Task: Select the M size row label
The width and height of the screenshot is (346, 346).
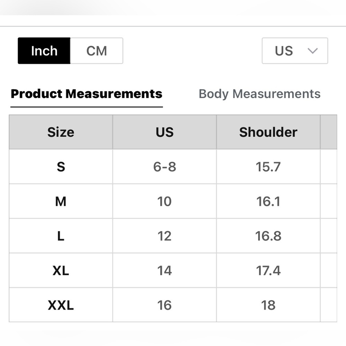Action: pyautogui.click(x=61, y=201)
